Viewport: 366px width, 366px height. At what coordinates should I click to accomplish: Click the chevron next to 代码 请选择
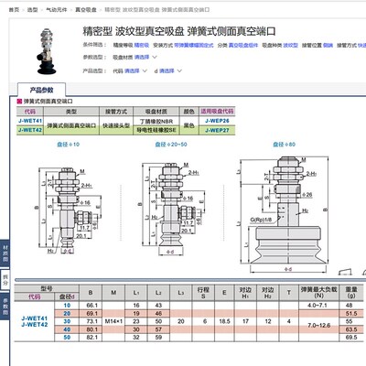pyautogui.click(x=145, y=70)
